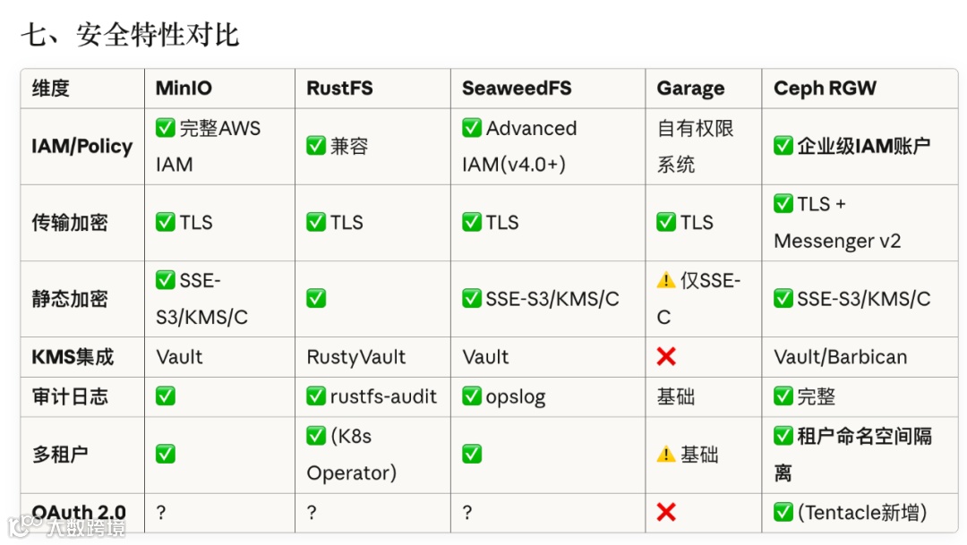Click the RustyVault cell text
967x545 pixels.
[356, 357]
